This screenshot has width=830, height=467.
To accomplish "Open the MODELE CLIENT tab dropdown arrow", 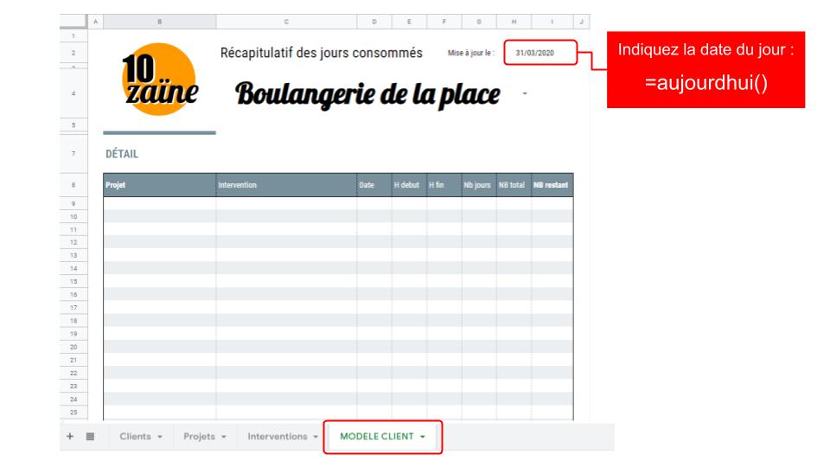I will pyautogui.click(x=423, y=437).
